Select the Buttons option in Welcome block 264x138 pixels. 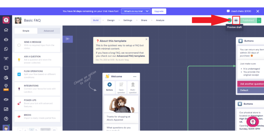click(109, 87)
